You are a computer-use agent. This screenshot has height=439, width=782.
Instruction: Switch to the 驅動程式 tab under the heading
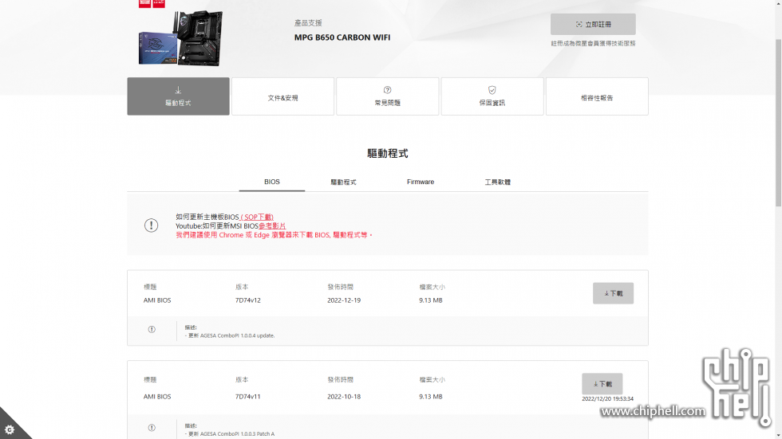pos(343,182)
